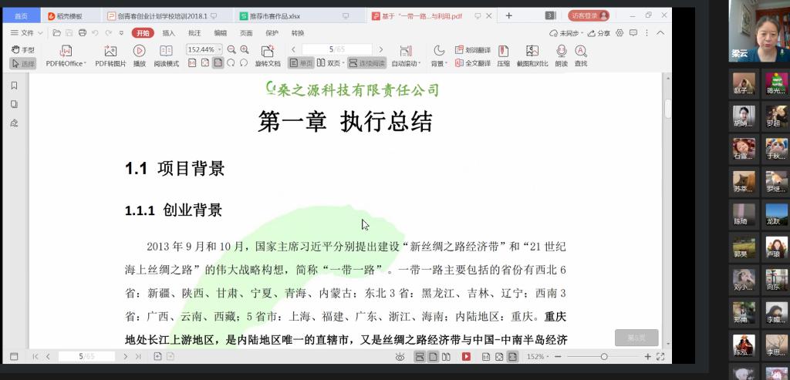Screen dimensions: 790x380
Task: Click the zoom slider in status bar
Action: [604, 357]
